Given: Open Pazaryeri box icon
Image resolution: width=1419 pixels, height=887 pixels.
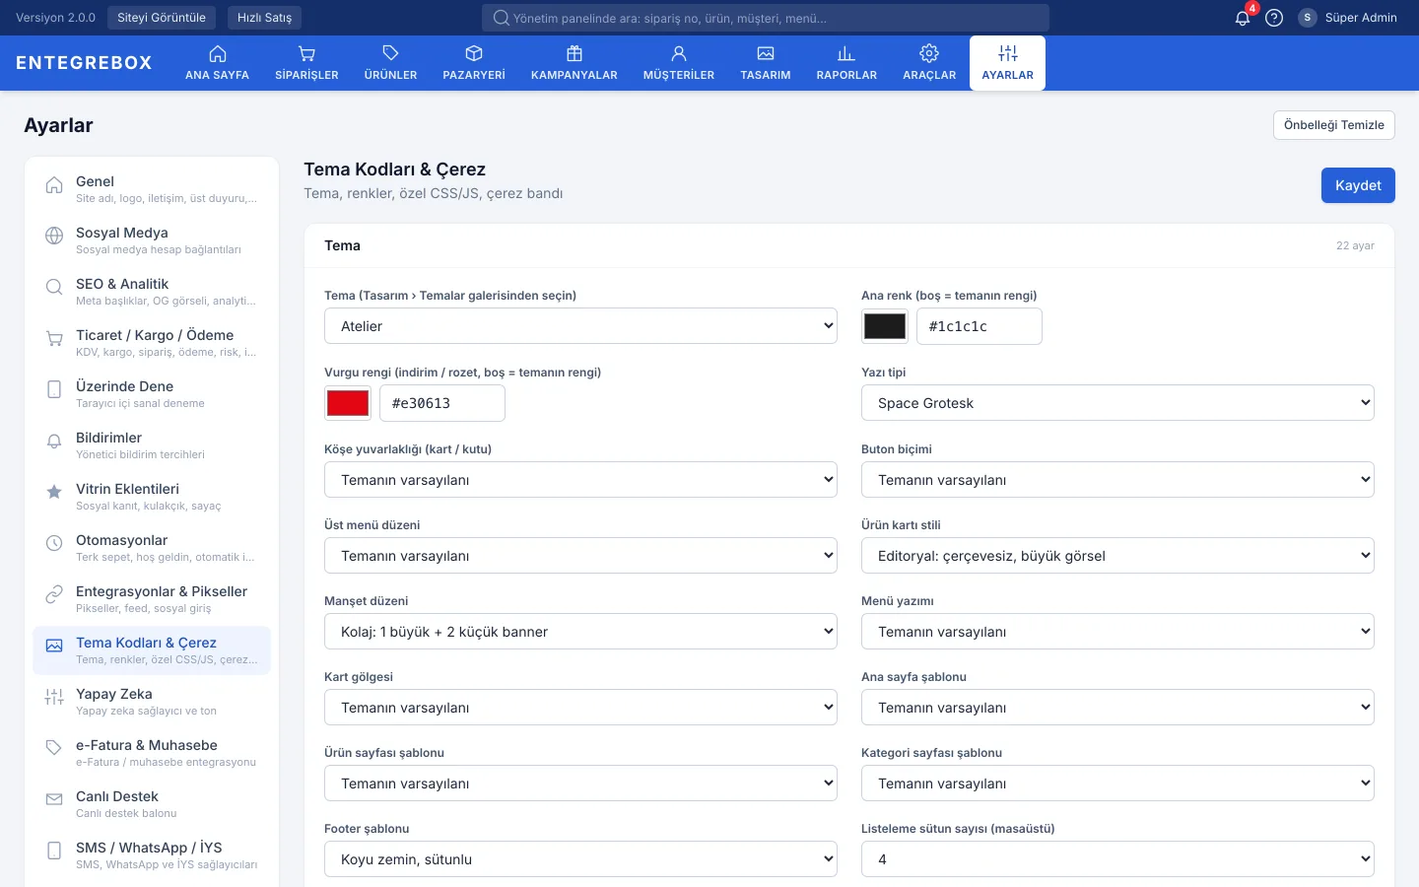Looking at the screenshot, I should point(474,53).
